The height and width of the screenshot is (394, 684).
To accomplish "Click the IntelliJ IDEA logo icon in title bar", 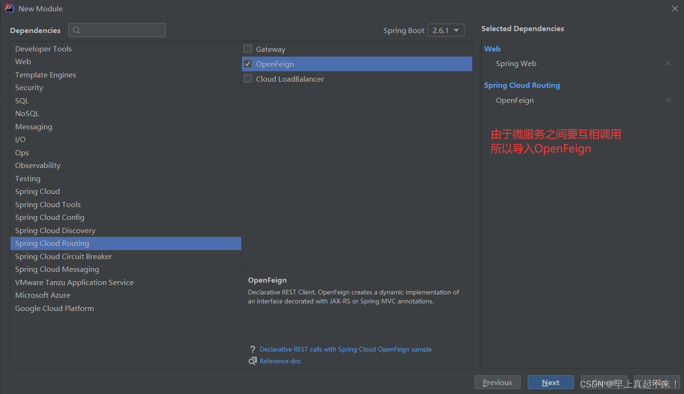I will pyautogui.click(x=9, y=8).
